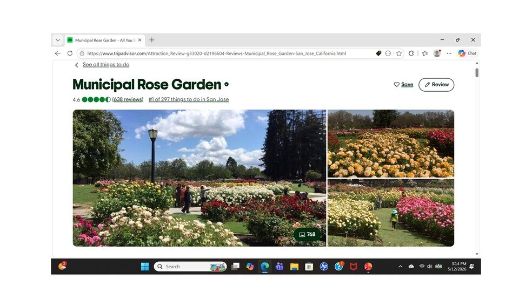
Task: Go back with the browser back arrow
Action: [58, 53]
